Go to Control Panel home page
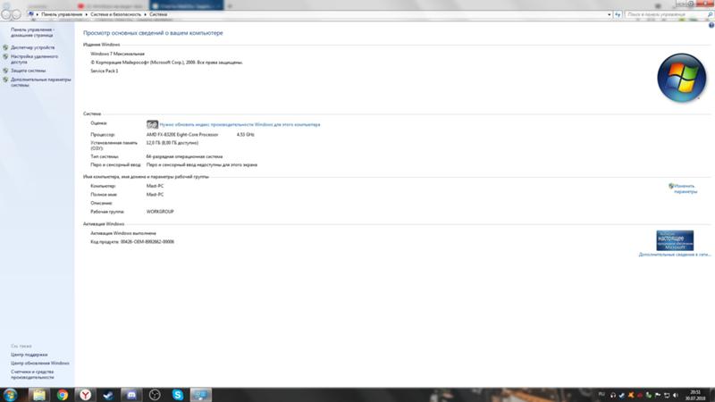The image size is (715, 402). (x=32, y=32)
